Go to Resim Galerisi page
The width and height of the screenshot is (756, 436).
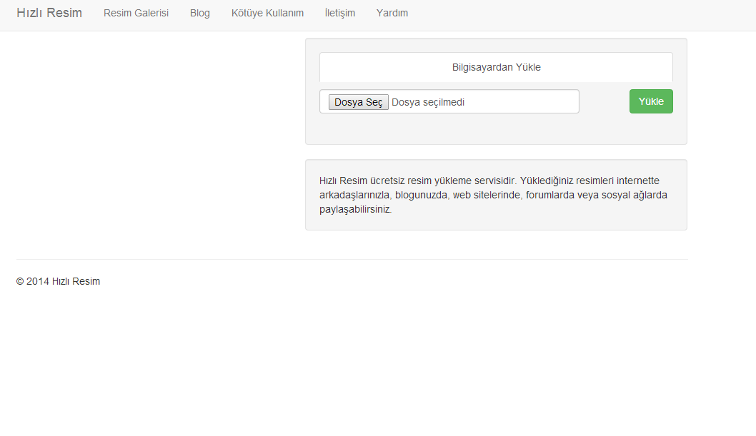tap(136, 13)
